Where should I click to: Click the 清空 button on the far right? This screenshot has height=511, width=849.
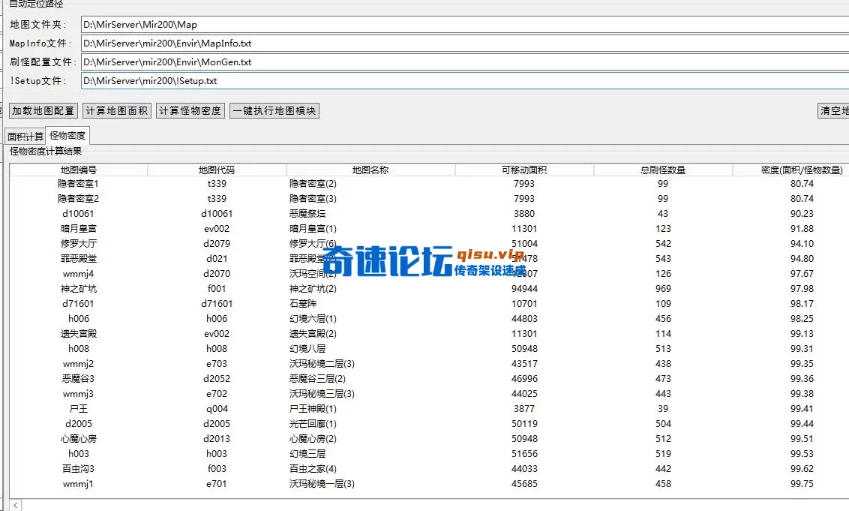(x=832, y=110)
